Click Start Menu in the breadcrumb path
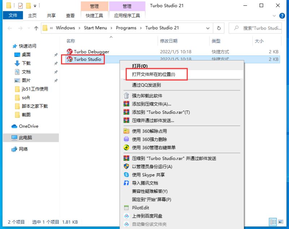The image size is (289, 229). (x=95, y=28)
